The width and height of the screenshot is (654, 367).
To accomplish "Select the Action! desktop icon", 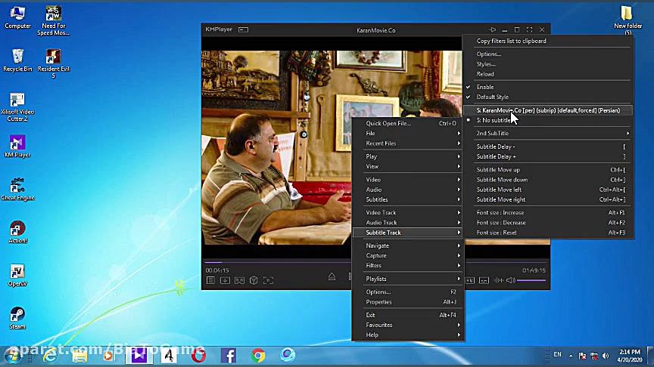I will (17, 232).
